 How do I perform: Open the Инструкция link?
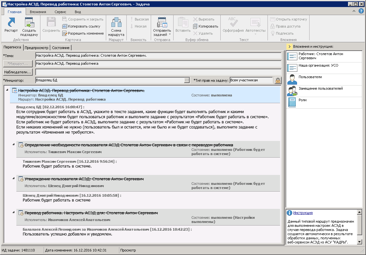(x=303, y=213)
